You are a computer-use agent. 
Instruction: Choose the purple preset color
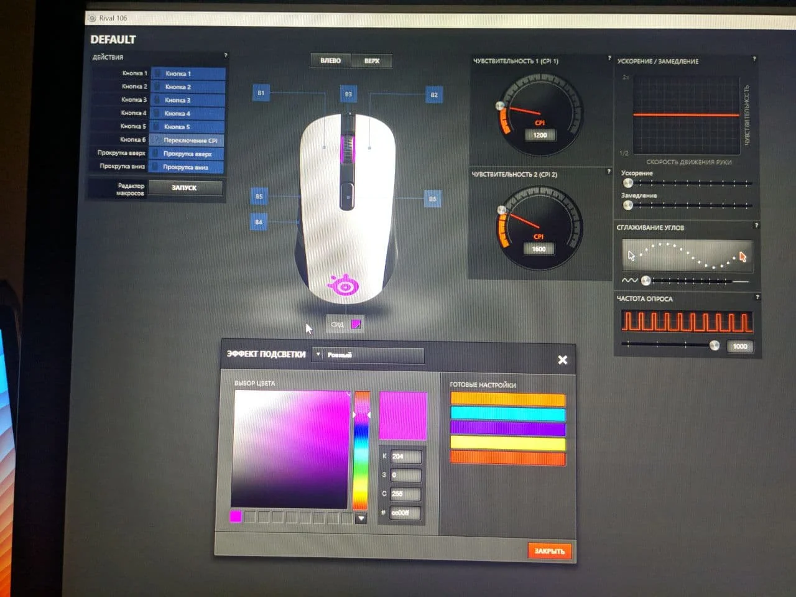pyautogui.click(x=507, y=429)
